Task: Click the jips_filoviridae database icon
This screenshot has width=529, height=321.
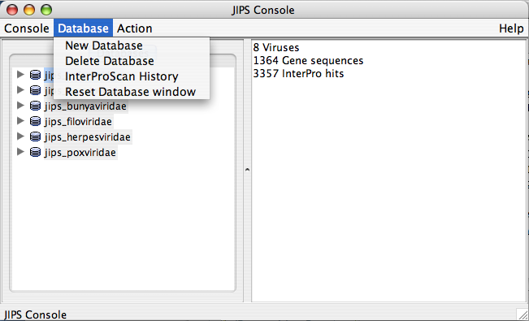Action: (x=35, y=121)
